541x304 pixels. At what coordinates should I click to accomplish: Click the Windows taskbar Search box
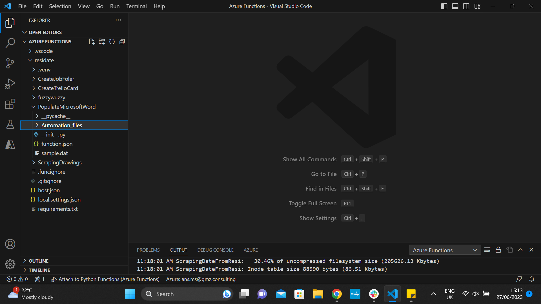(x=187, y=294)
